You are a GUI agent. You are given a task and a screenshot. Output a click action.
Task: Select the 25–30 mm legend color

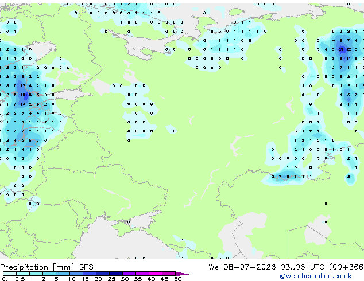coord(116,274)
